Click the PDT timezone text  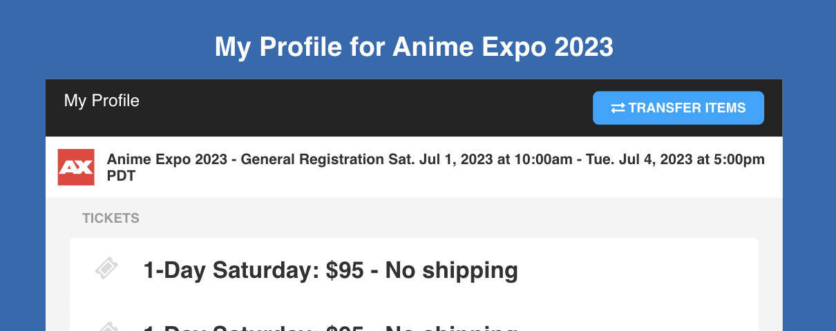click(121, 176)
